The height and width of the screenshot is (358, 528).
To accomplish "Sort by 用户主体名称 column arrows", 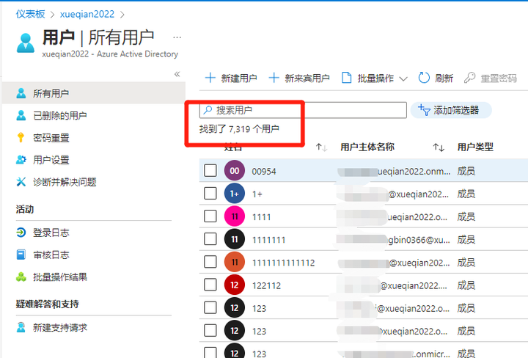I will (439, 147).
